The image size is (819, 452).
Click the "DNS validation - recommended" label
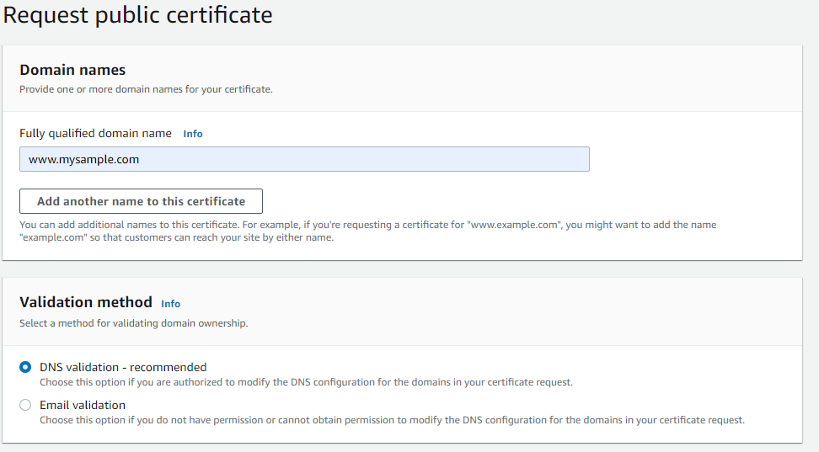tap(123, 367)
